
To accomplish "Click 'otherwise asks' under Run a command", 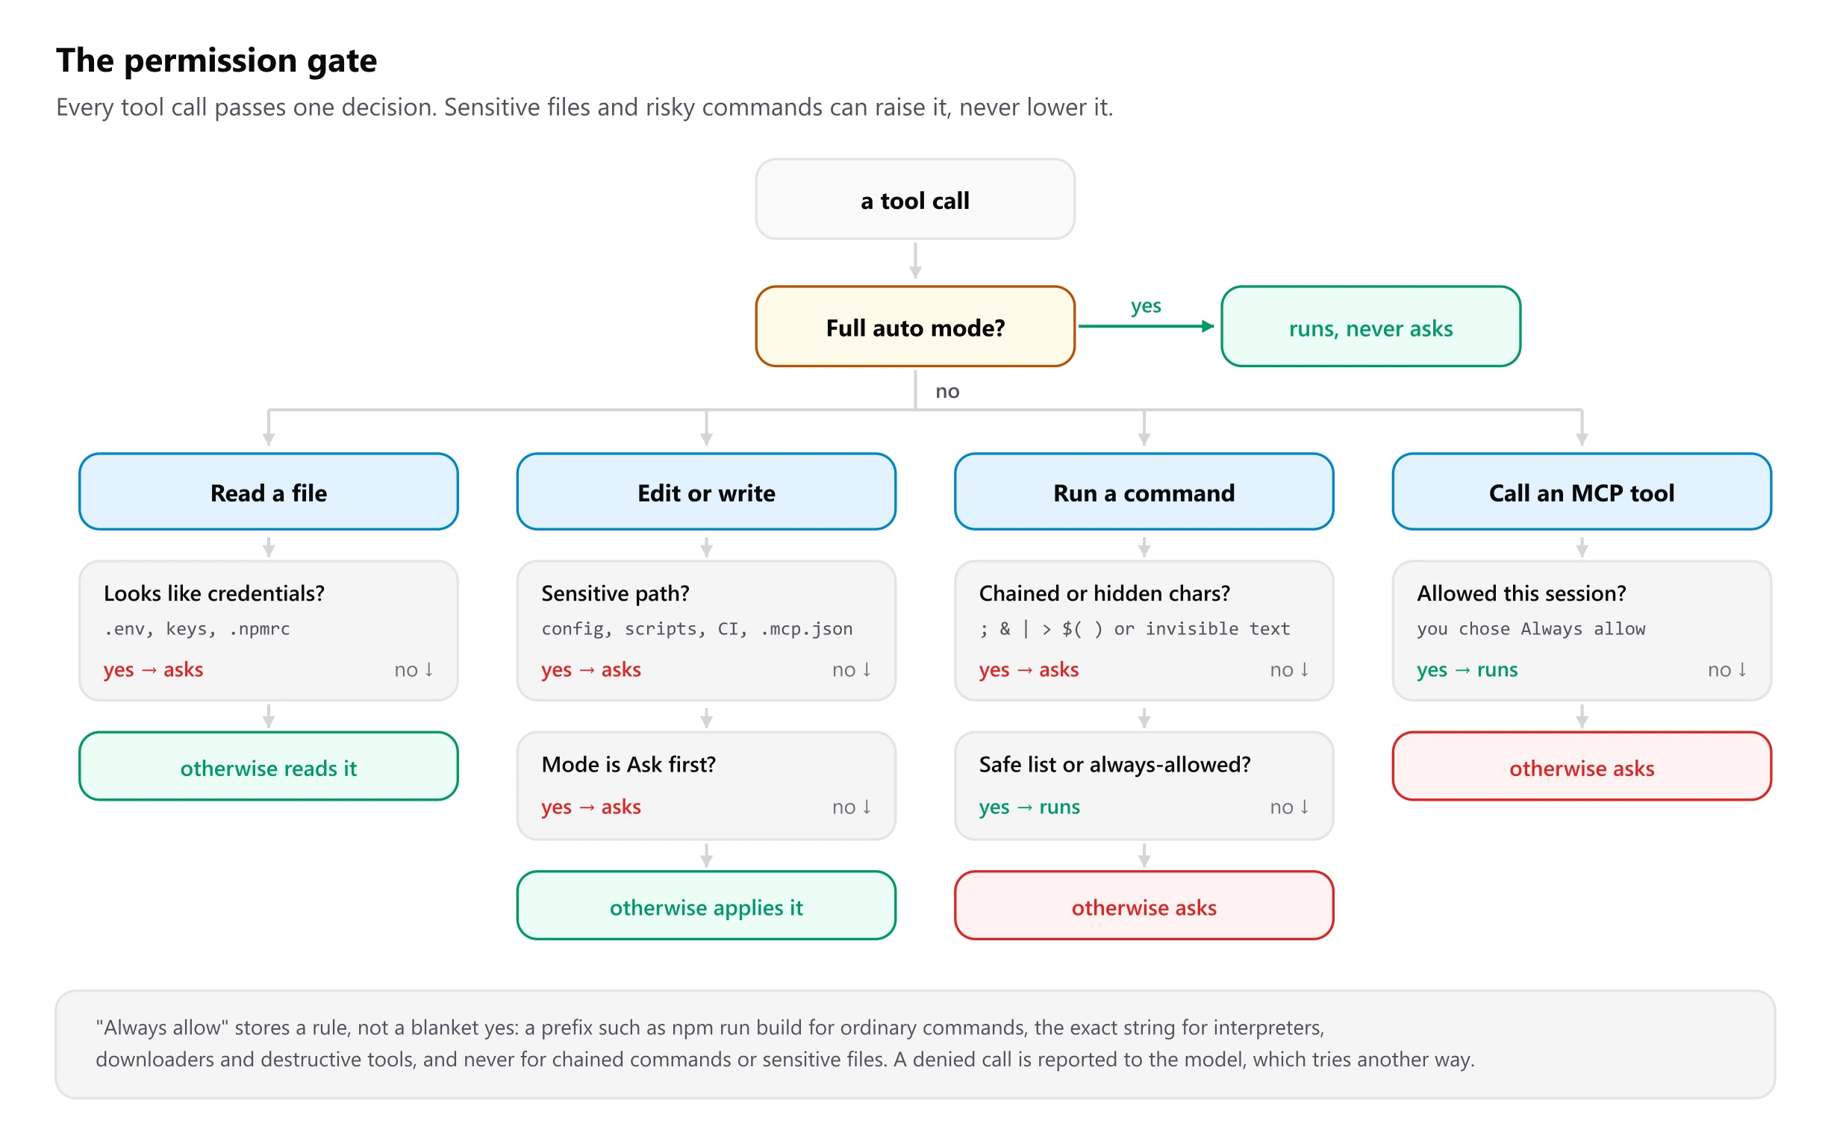I will (1144, 905).
